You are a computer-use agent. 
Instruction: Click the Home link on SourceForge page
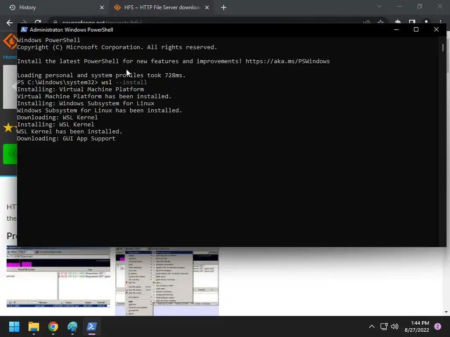10,57
